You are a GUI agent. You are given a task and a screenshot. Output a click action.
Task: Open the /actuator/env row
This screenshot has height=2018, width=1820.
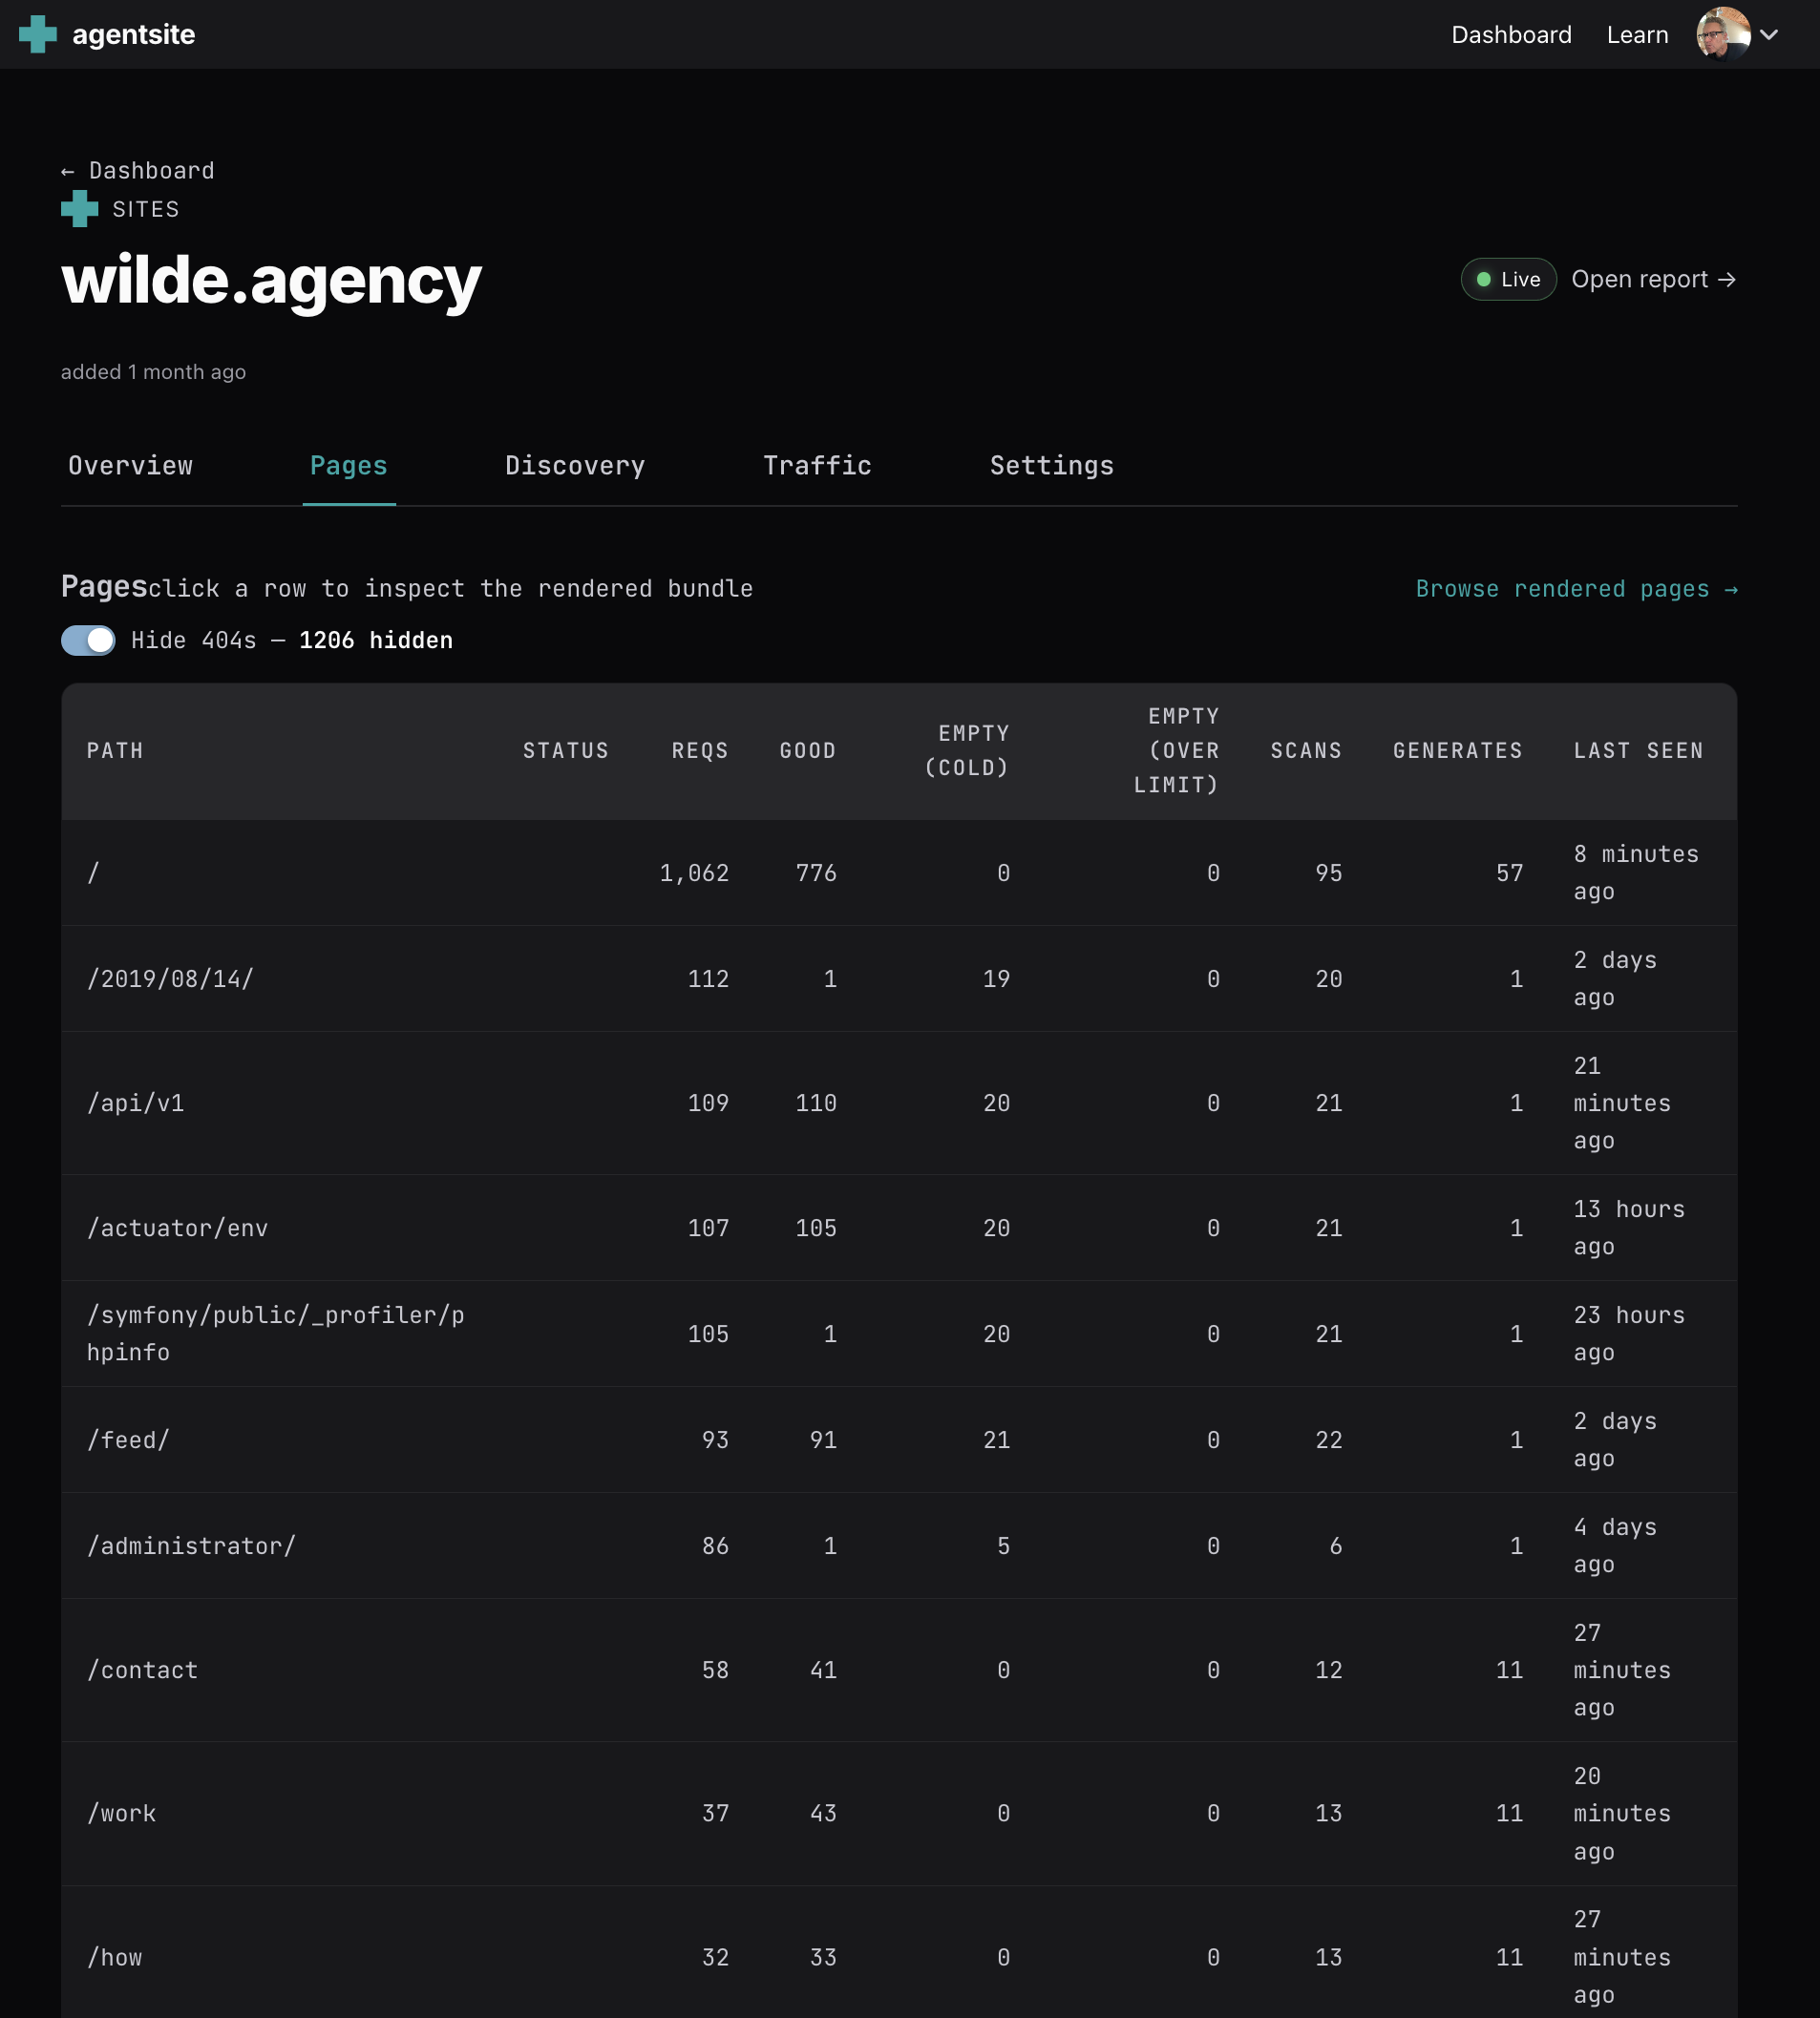click(x=899, y=1229)
